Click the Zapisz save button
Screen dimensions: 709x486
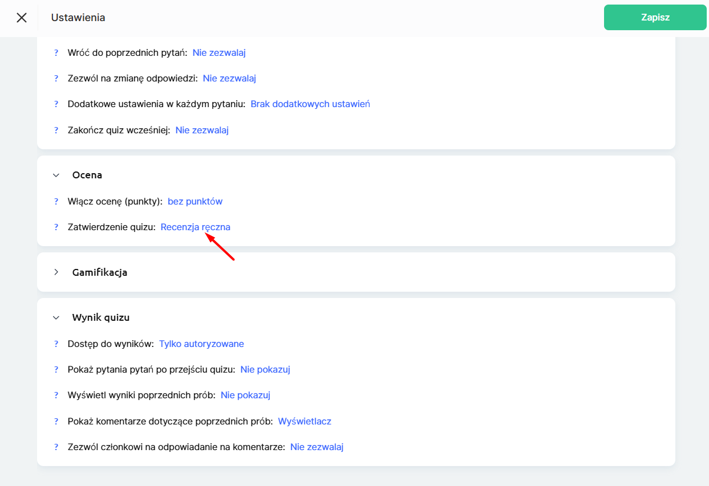click(655, 18)
